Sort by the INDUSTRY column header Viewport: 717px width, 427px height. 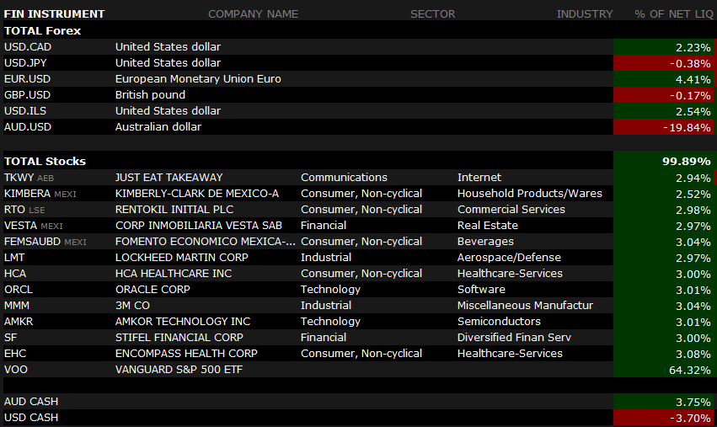pyautogui.click(x=585, y=14)
